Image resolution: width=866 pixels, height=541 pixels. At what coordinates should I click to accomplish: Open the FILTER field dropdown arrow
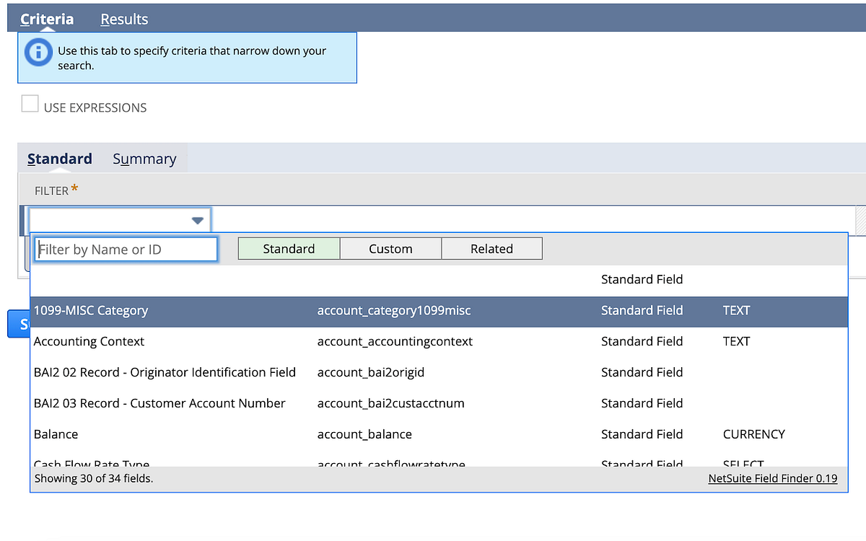197,220
